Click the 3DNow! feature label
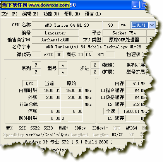Viewport: 163px width, 162px height. (x=81, y=128)
